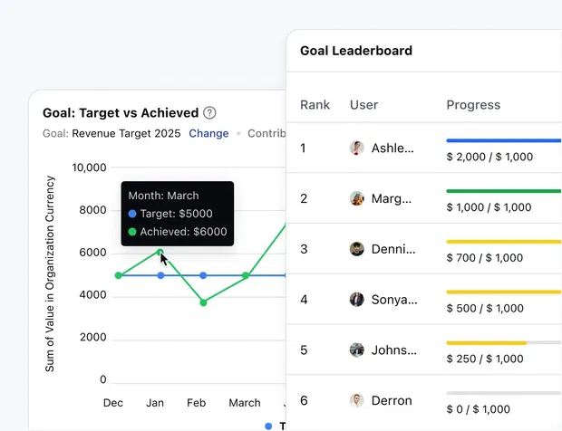Click the $ 0 / $ 1,000 value

(x=478, y=409)
